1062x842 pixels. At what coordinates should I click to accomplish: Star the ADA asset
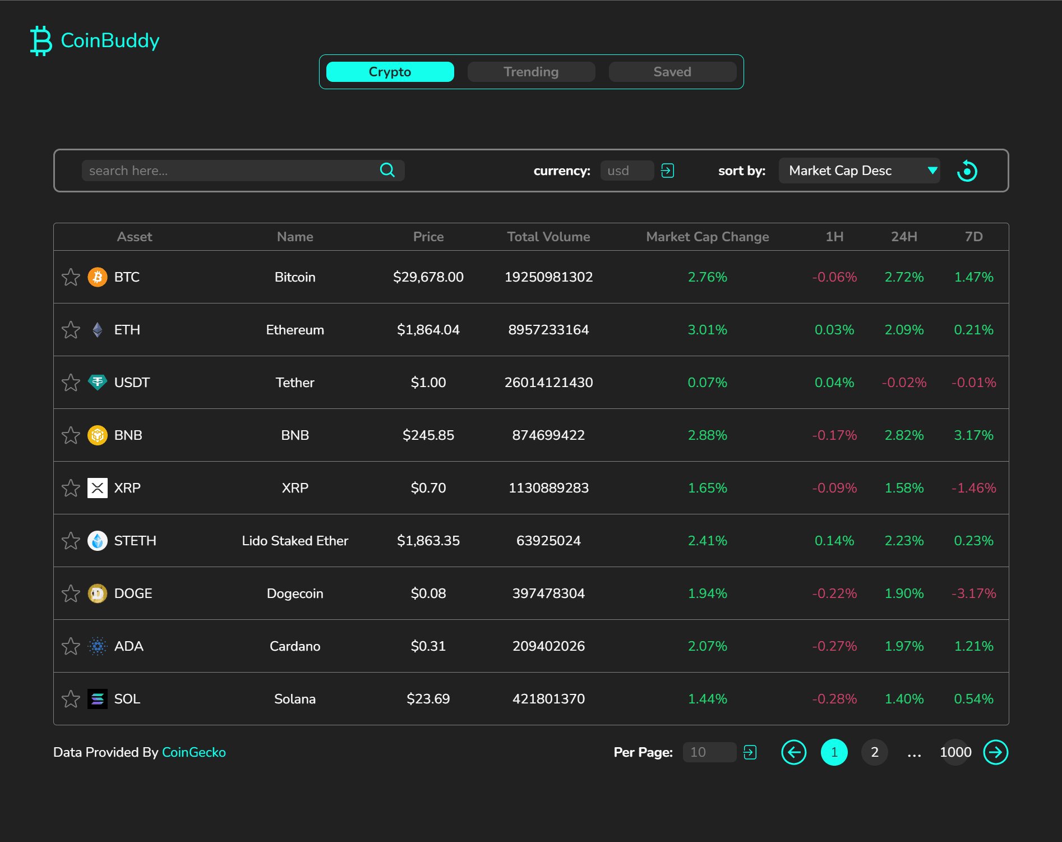coord(71,646)
